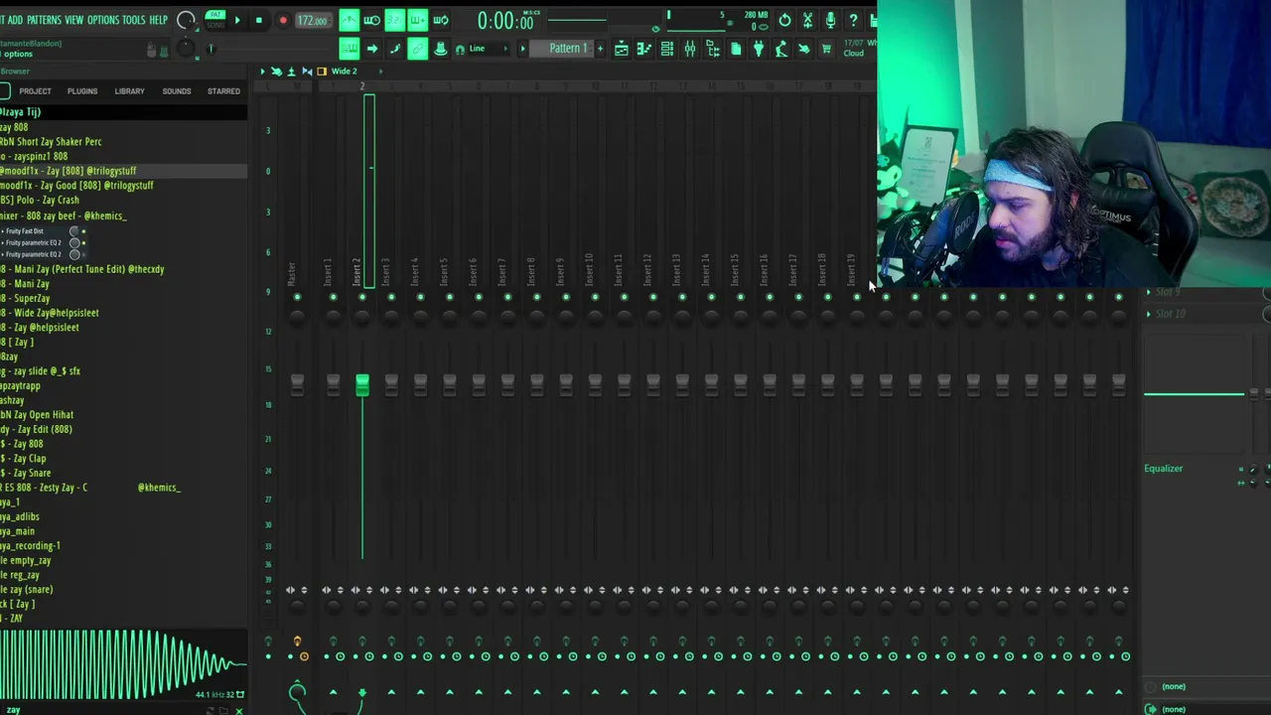
Task: Toggle the metronome icon
Action: point(350,20)
